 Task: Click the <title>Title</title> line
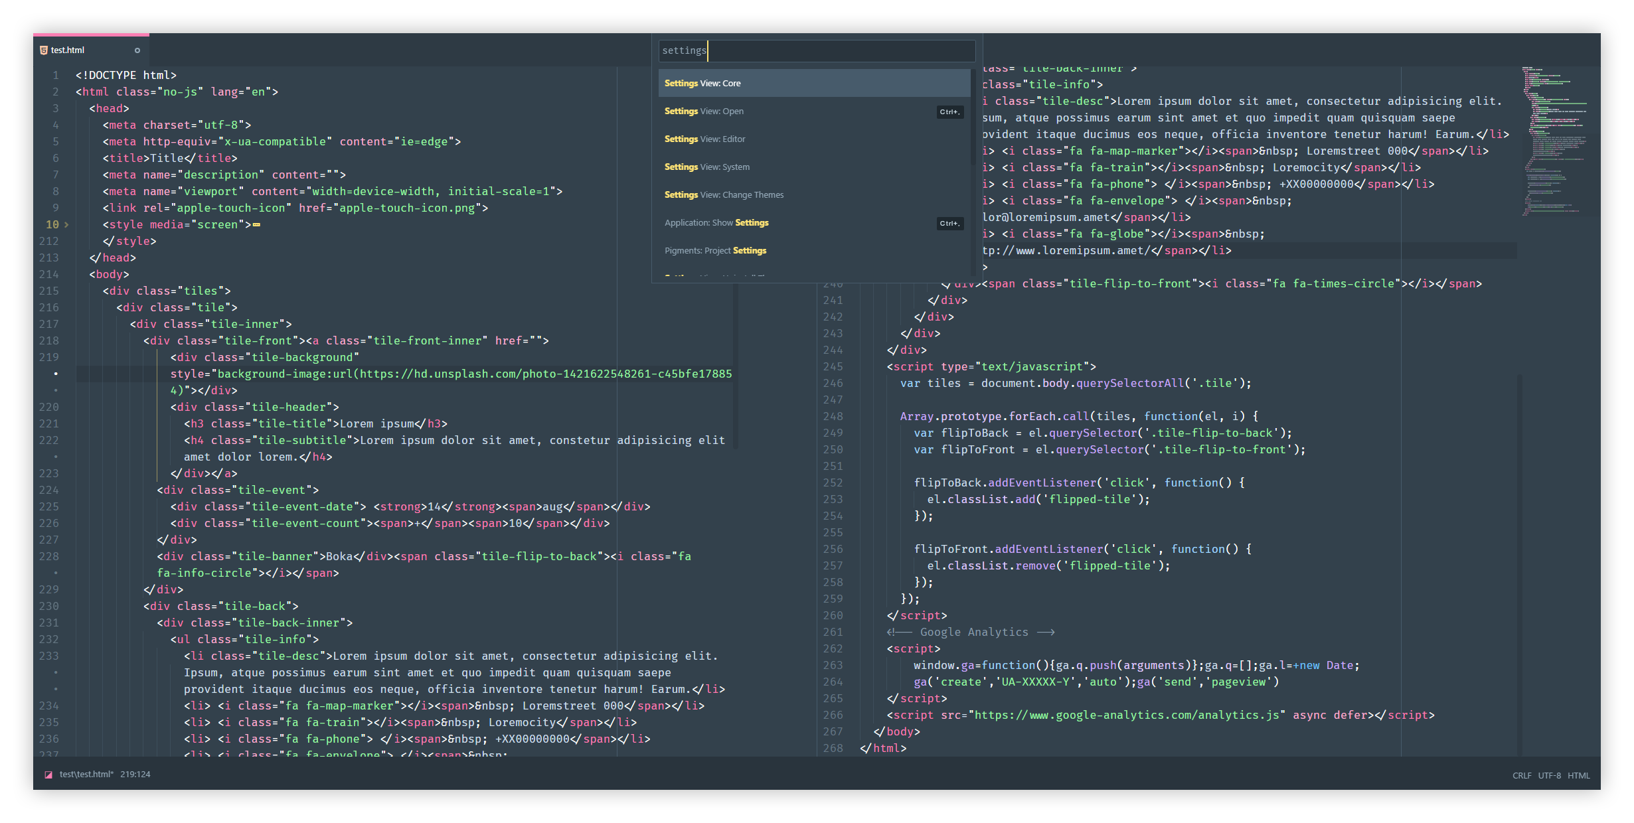170,158
